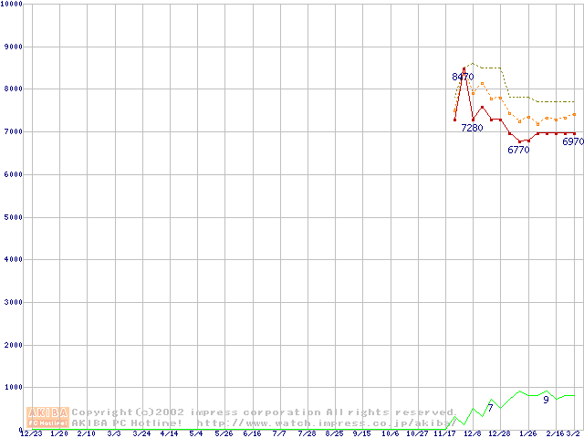This screenshot has height=438, width=584.
Task: Click the last orange dotted line data point
Action: (x=574, y=114)
